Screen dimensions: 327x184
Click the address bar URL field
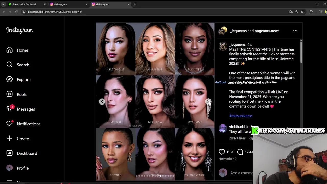[153, 12]
